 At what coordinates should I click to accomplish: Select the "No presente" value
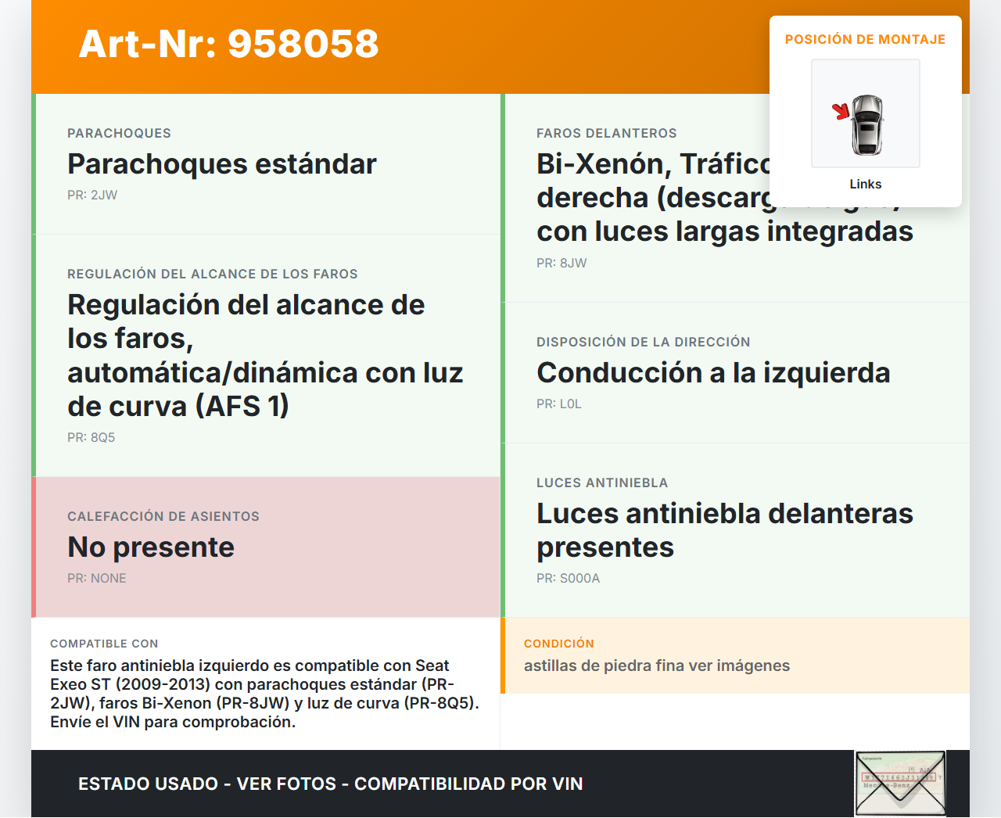[151, 547]
